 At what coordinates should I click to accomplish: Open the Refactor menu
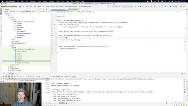coord(52,1)
